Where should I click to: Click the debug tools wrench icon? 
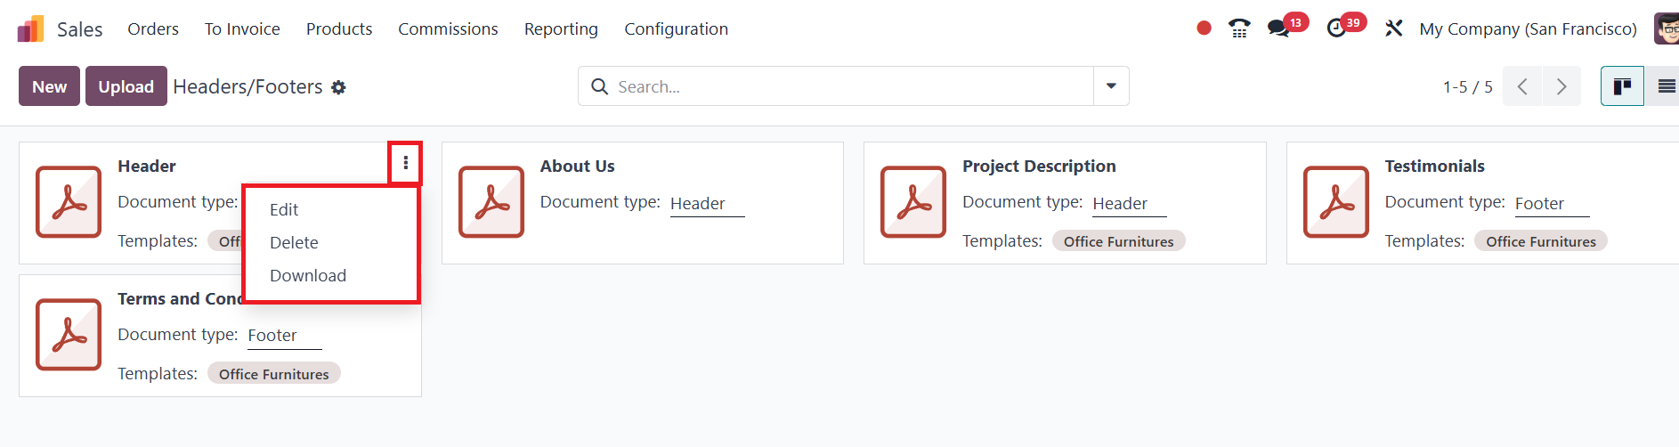pyautogui.click(x=1394, y=28)
